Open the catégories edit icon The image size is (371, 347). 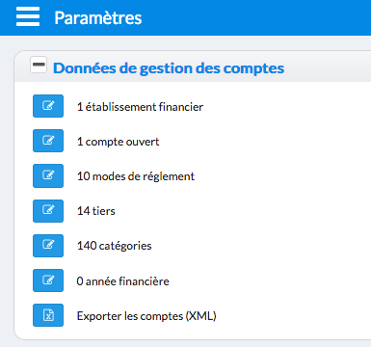[x=48, y=246]
